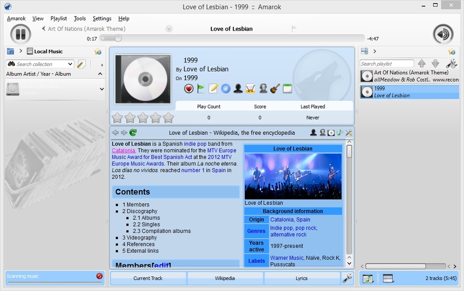The height and width of the screenshot is (291, 464).
Task: Rate track with the third star
Action: pyautogui.click(x=143, y=117)
